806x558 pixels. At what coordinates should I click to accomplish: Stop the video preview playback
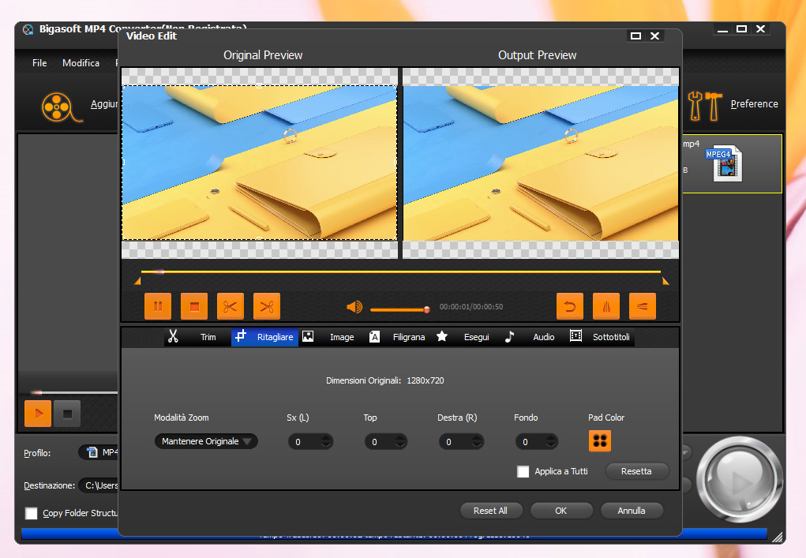(x=194, y=306)
